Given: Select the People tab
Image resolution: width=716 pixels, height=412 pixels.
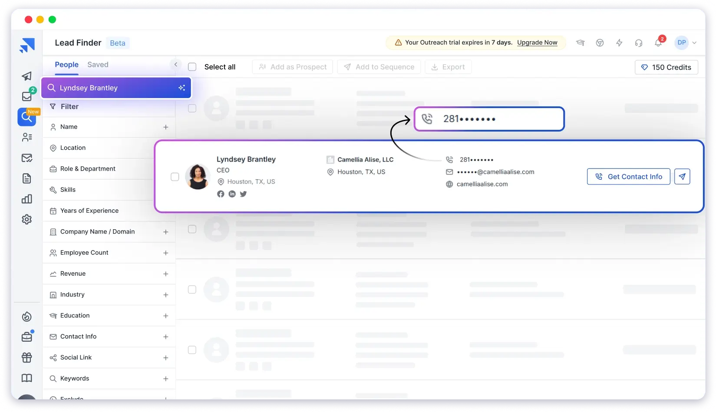Looking at the screenshot, I should [x=66, y=65].
